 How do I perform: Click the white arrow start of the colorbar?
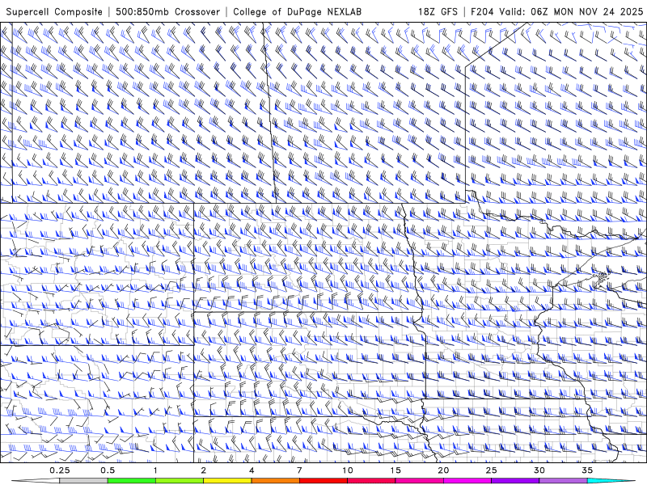36,481
